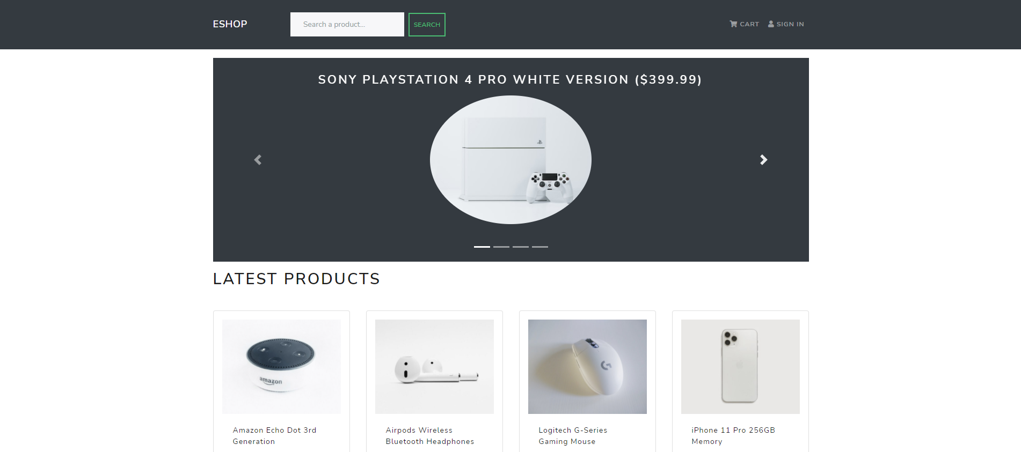
Task: Focus the Search a product field
Action: (x=347, y=25)
